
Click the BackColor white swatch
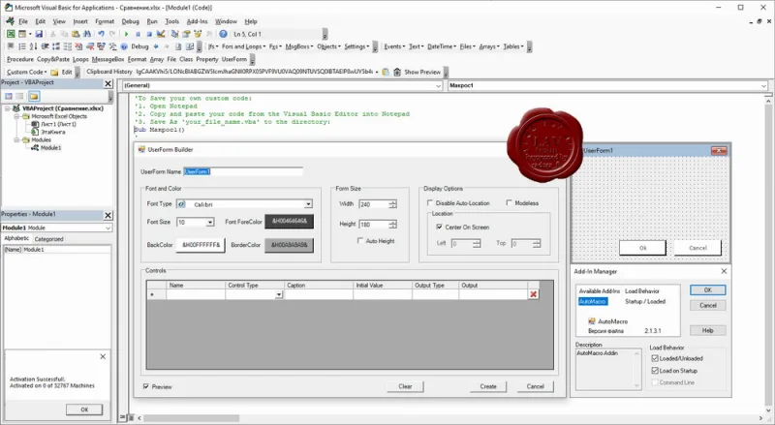(201, 245)
